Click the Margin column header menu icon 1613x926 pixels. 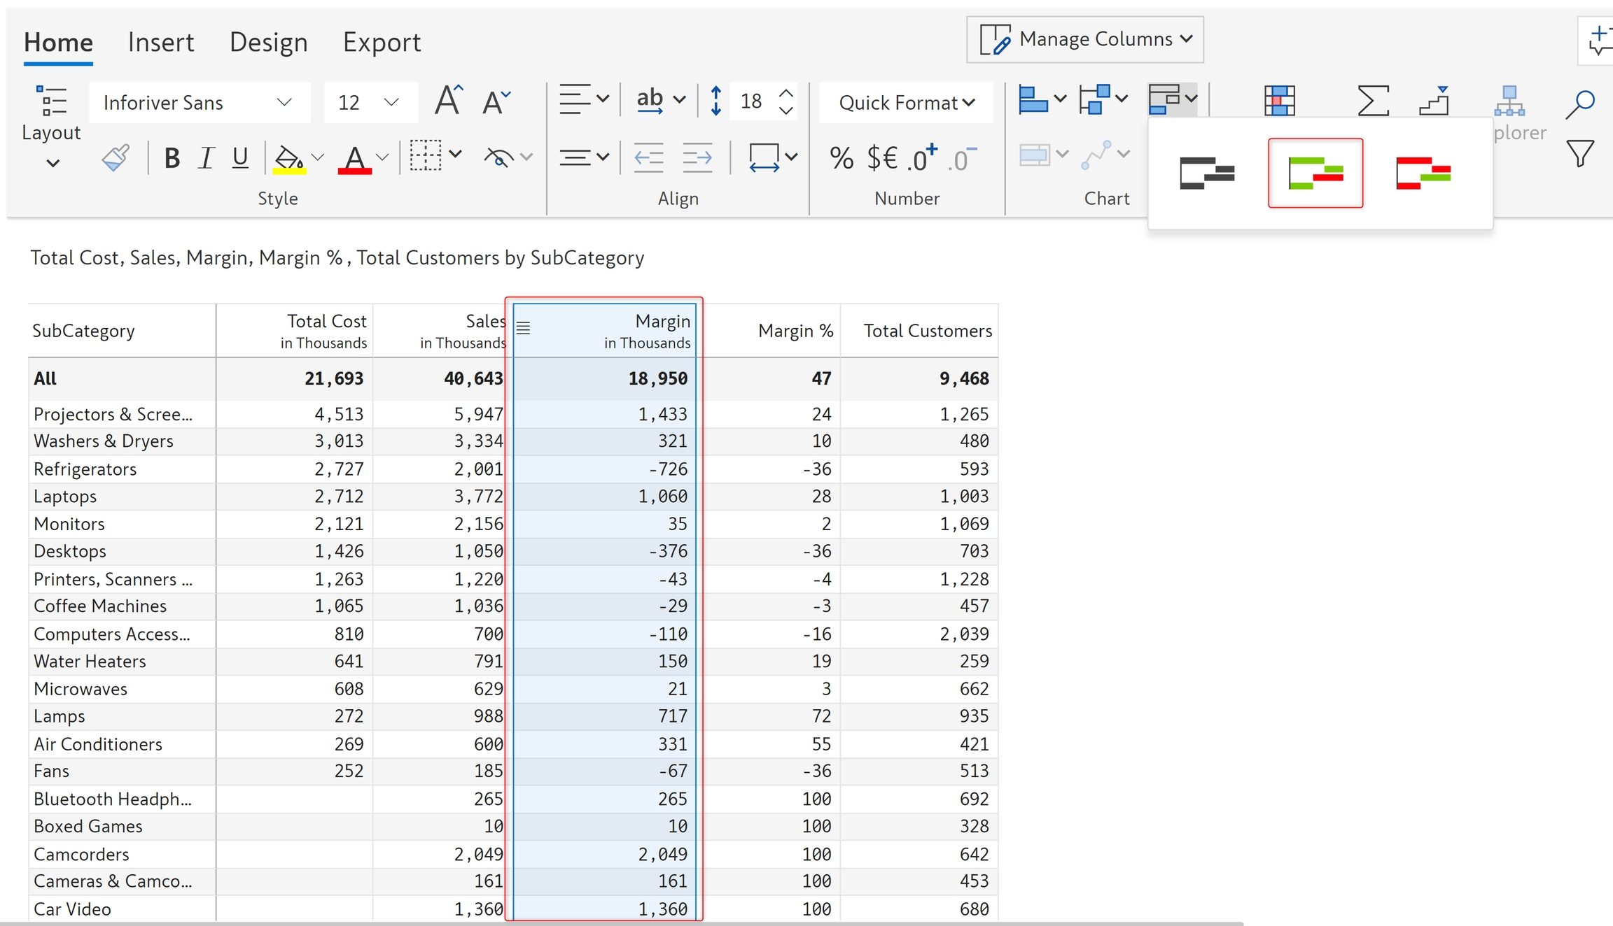(524, 328)
